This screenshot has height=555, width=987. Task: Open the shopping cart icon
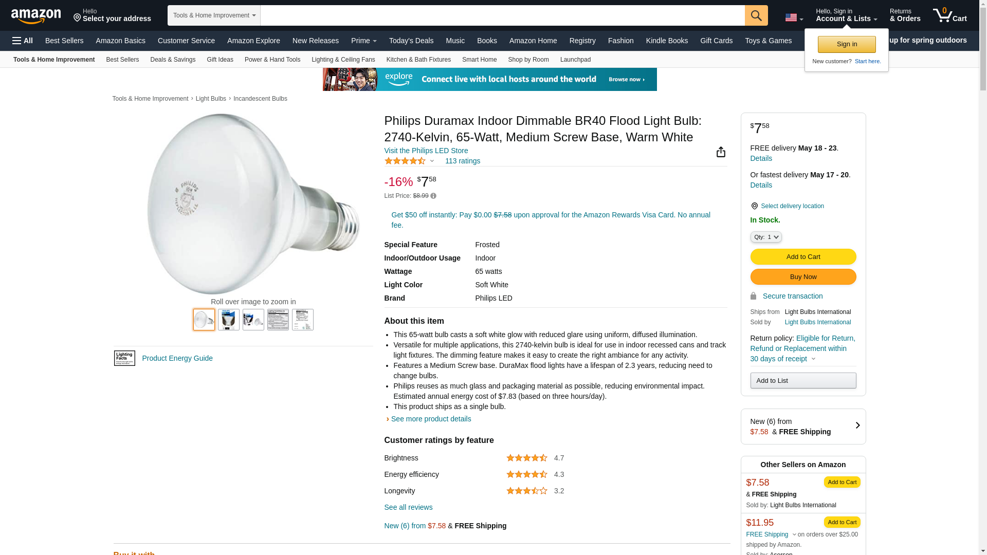point(949,15)
